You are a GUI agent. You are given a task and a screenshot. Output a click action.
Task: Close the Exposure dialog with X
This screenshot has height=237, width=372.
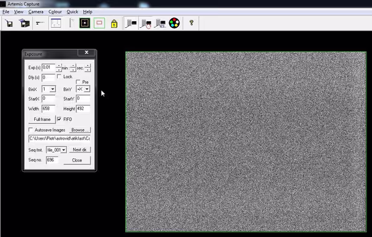point(87,53)
